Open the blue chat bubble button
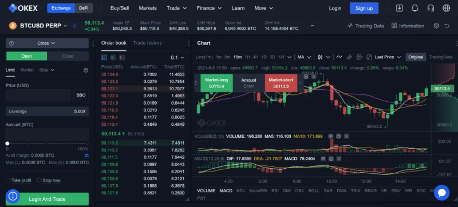This screenshot has width=458, height=207. [x=441, y=193]
